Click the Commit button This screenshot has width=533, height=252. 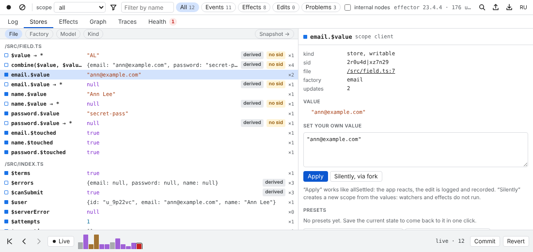485,241
